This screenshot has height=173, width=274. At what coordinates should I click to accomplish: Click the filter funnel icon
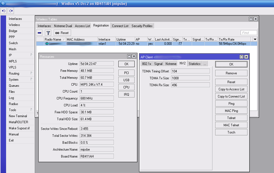coord(48,33)
